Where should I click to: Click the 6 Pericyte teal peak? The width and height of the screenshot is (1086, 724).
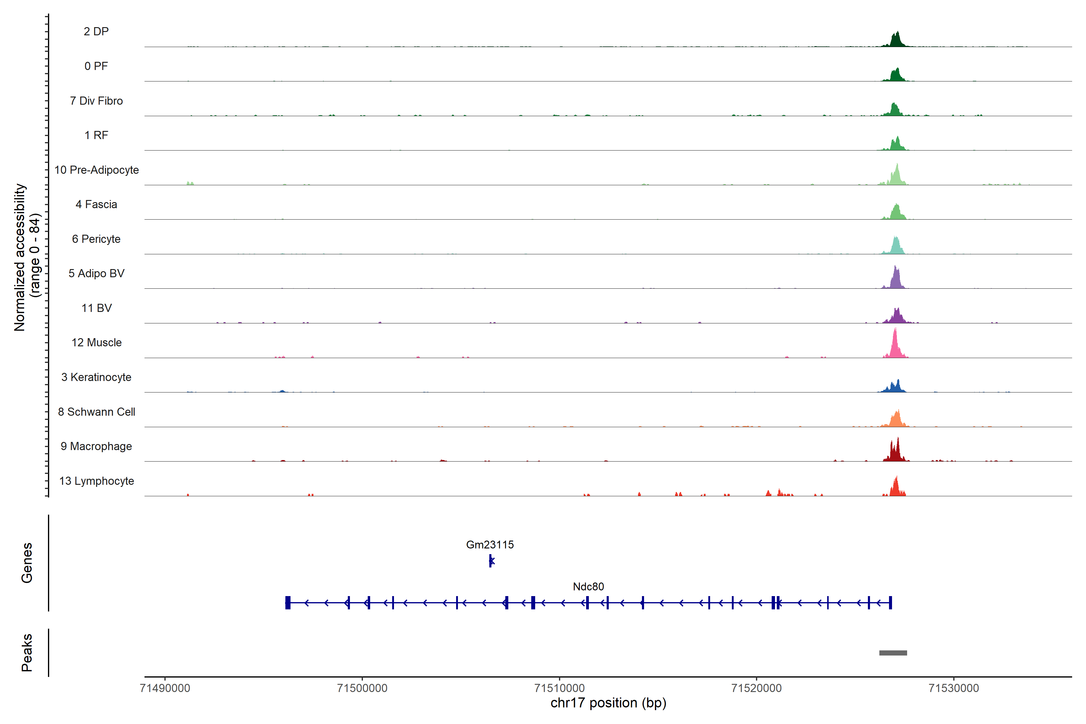click(896, 247)
